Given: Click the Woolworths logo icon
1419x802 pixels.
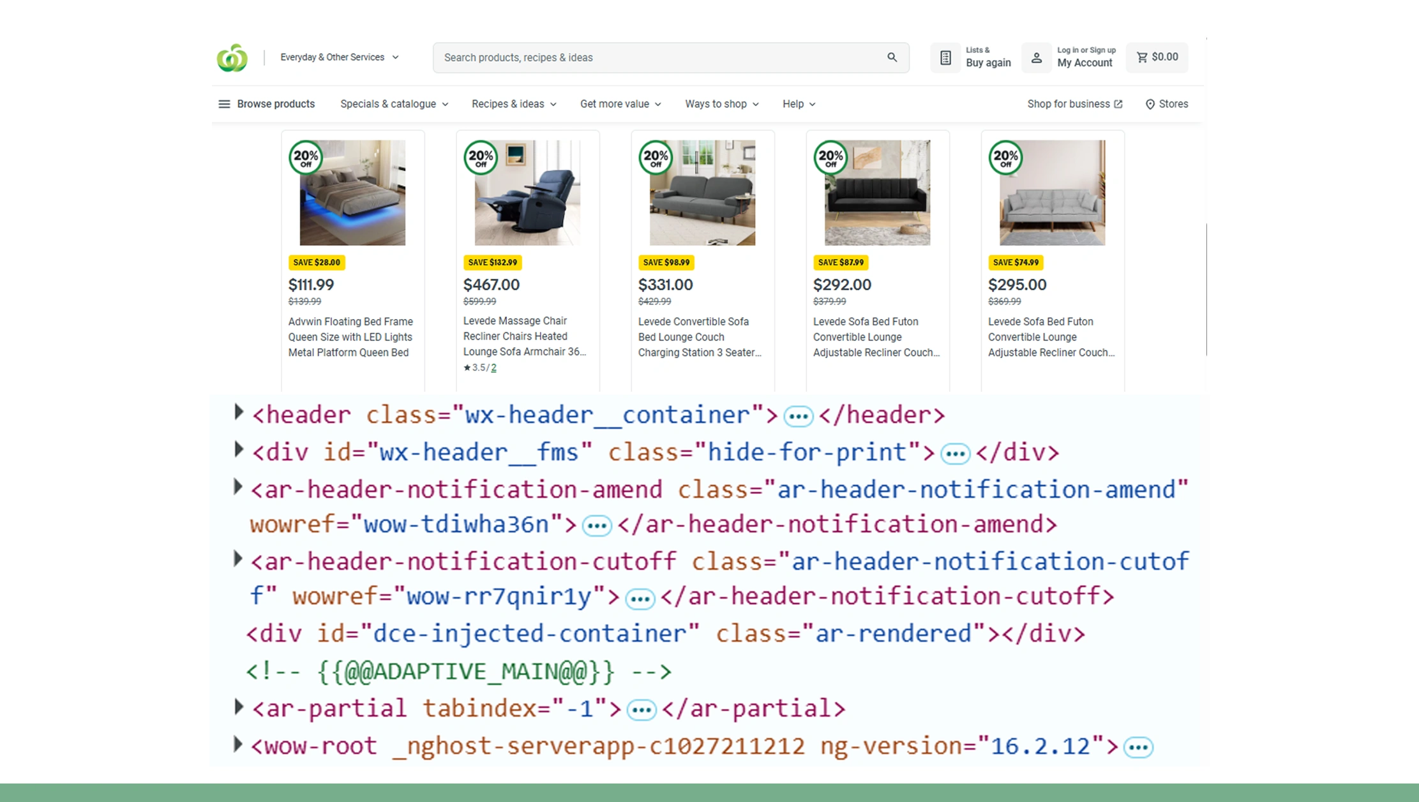Looking at the screenshot, I should coord(232,58).
